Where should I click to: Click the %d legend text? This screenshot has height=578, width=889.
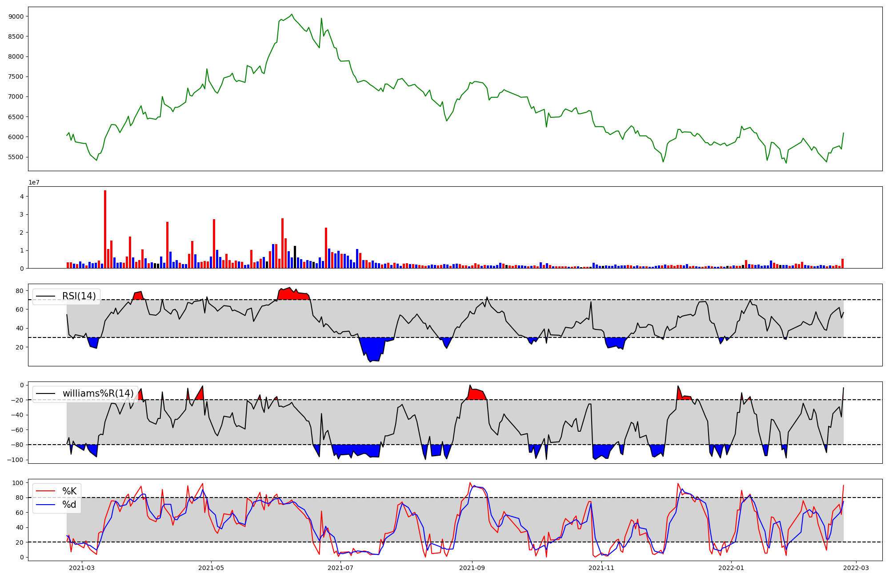pyautogui.click(x=69, y=505)
